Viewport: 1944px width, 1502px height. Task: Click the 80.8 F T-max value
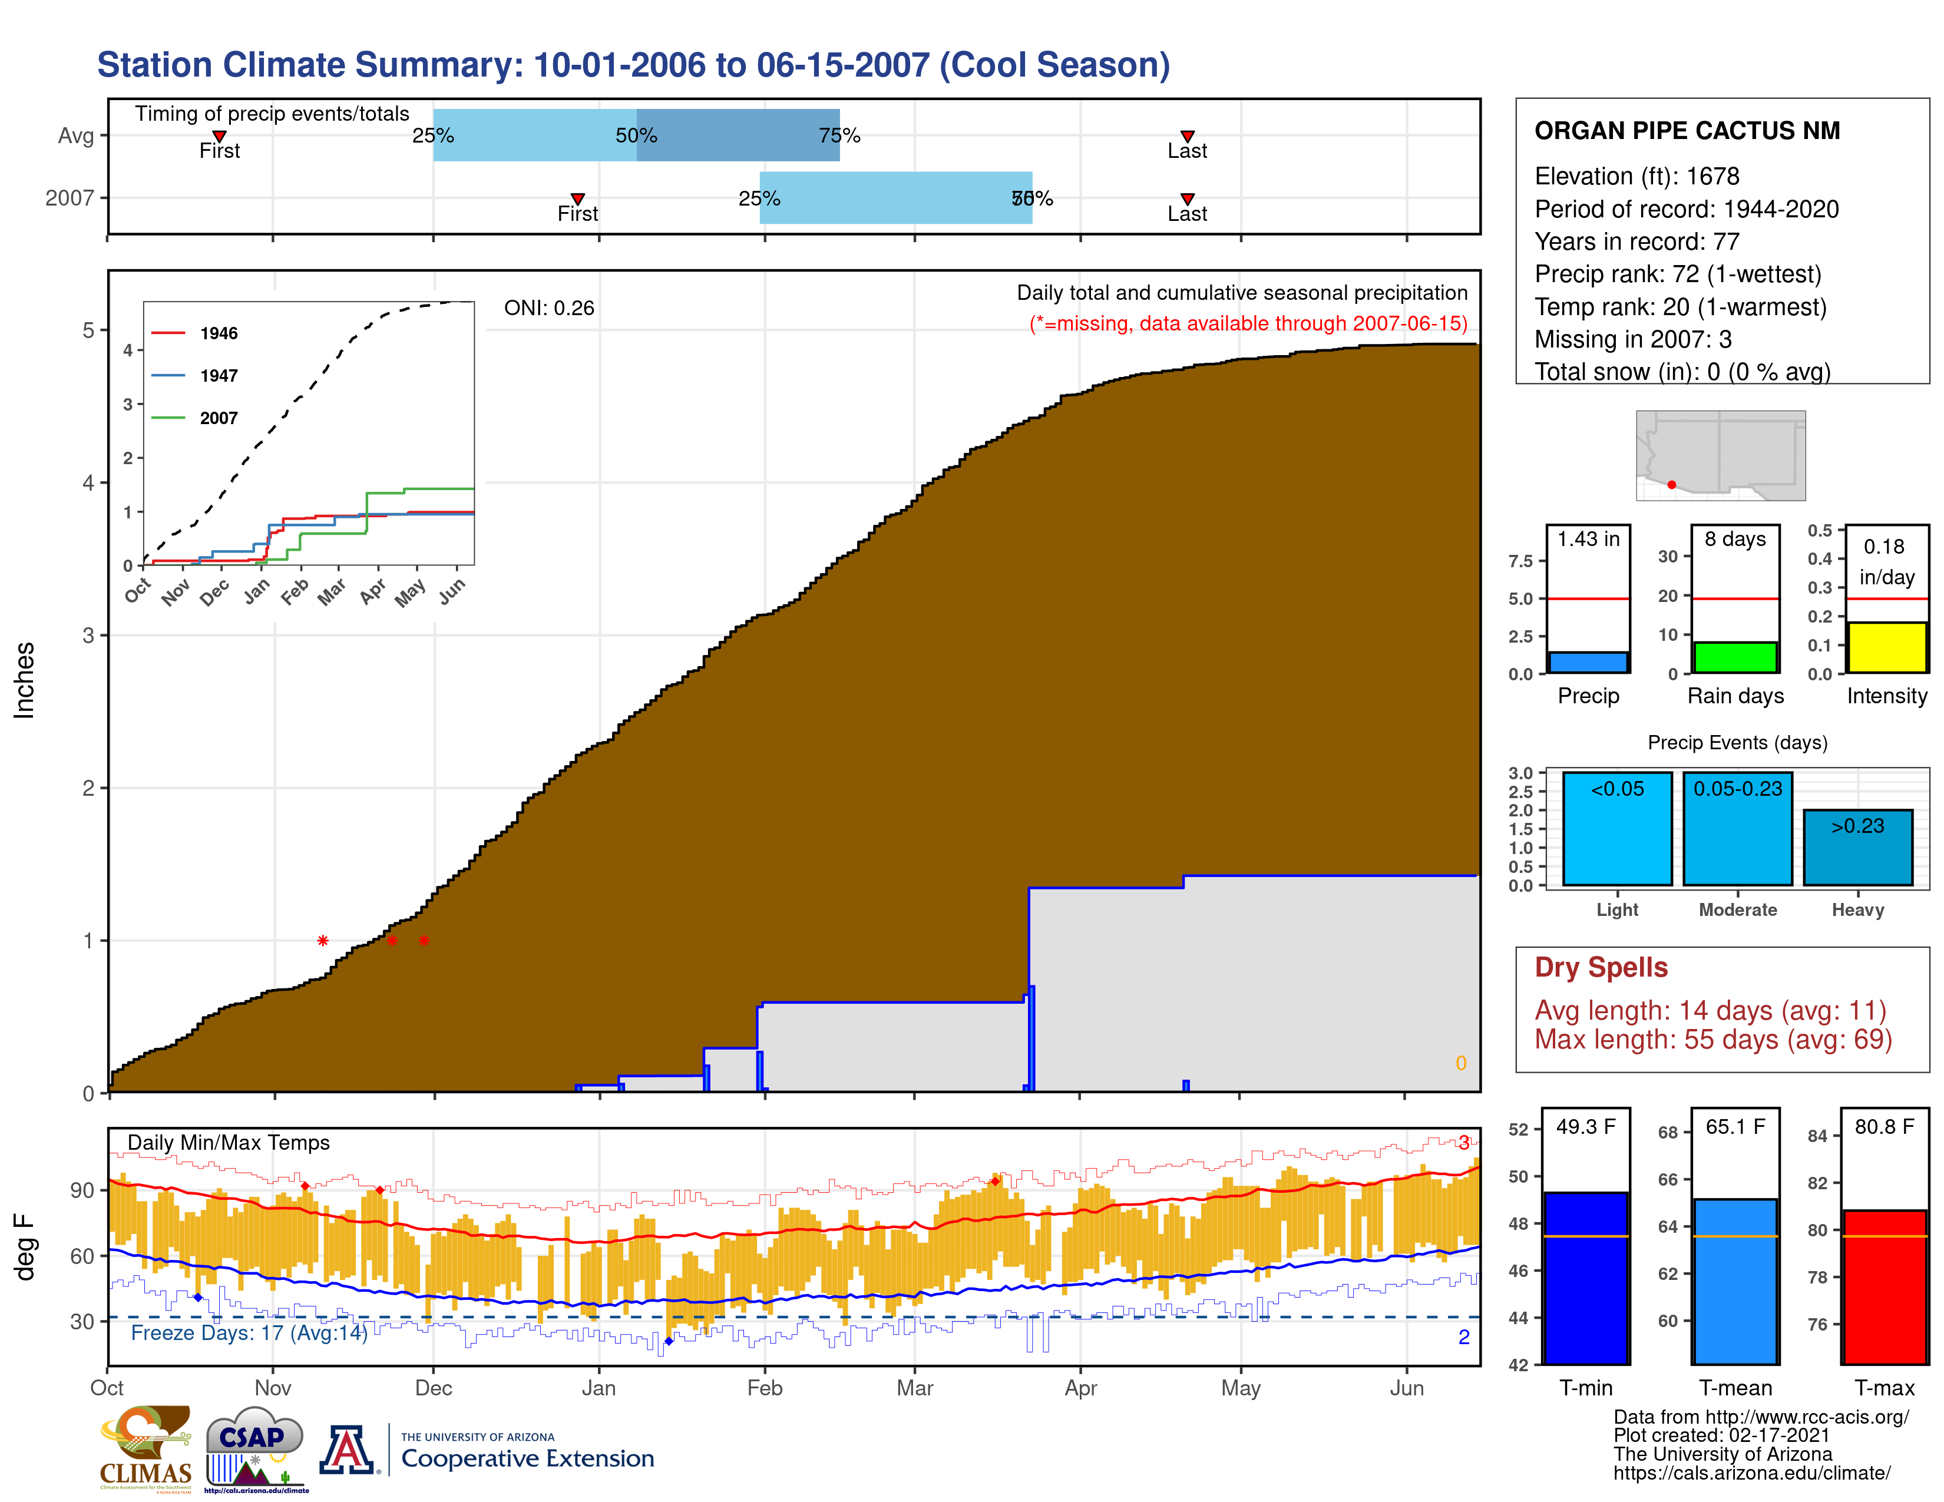pyautogui.click(x=1885, y=1126)
